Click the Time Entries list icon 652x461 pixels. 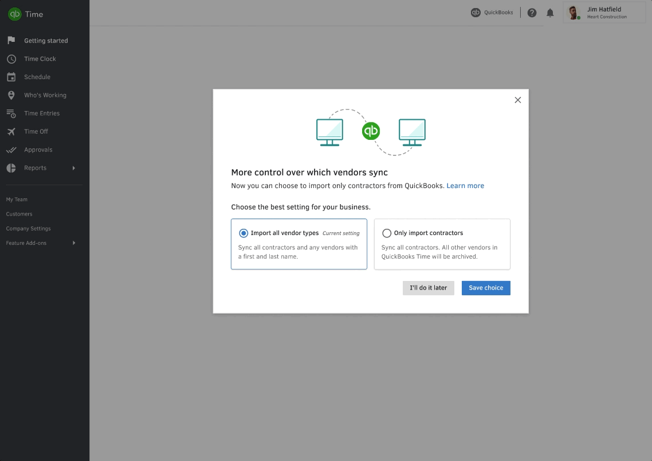click(11, 113)
